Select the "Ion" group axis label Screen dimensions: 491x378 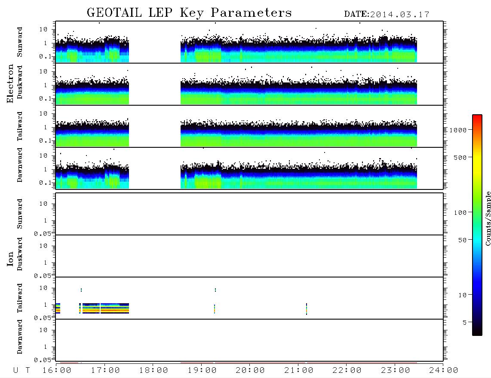[x=10, y=259]
